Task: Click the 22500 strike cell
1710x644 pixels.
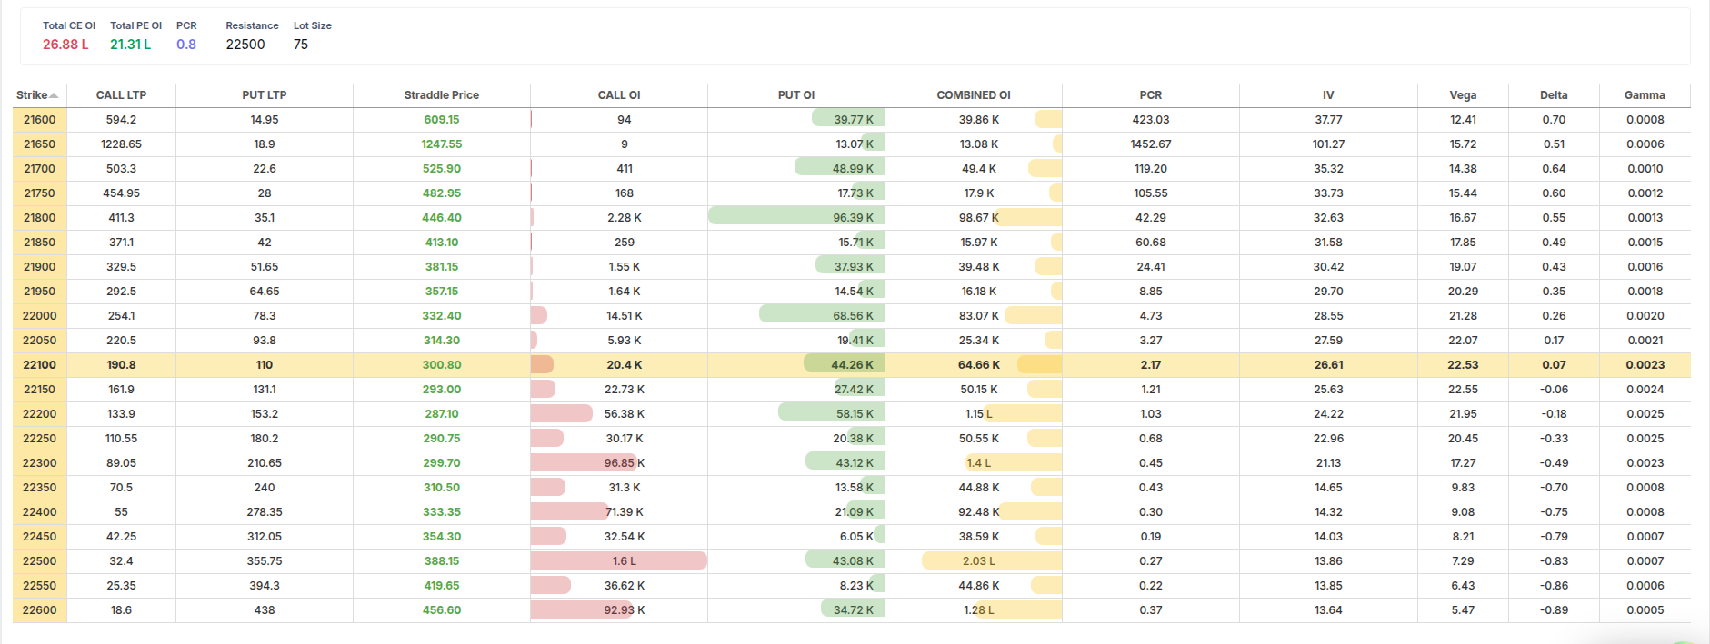Action: 40,561
